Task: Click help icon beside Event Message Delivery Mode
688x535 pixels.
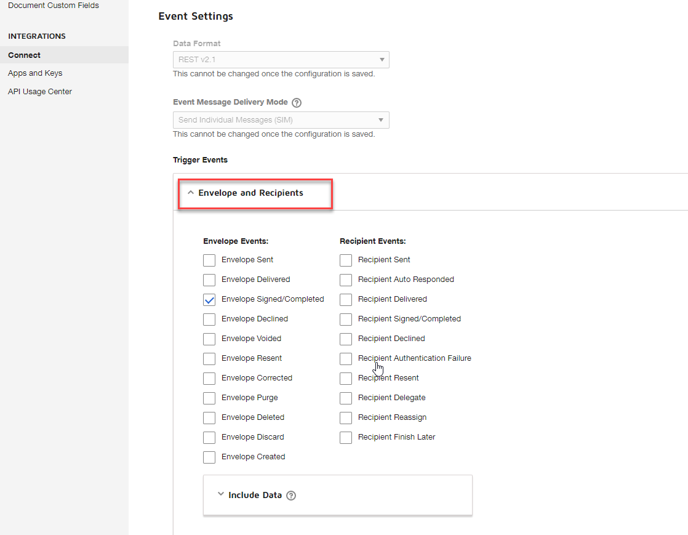Action: tap(297, 103)
